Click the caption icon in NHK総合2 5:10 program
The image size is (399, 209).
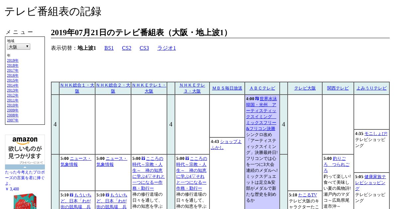[107, 195]
